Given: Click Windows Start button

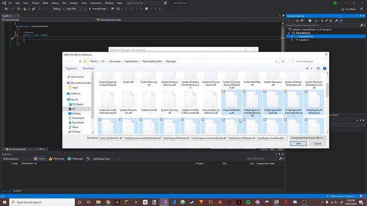Looking at the screenshot, I should [5, 202].
